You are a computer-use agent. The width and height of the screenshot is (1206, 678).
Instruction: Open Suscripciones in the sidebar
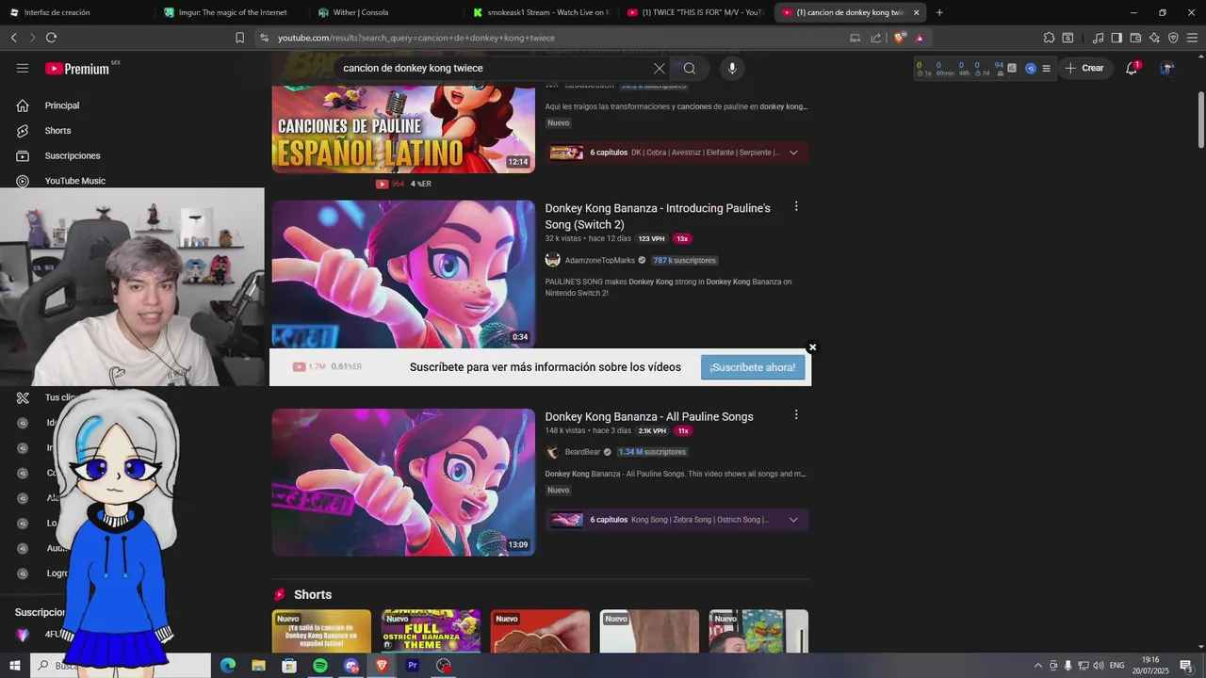[x=72, y=155]
